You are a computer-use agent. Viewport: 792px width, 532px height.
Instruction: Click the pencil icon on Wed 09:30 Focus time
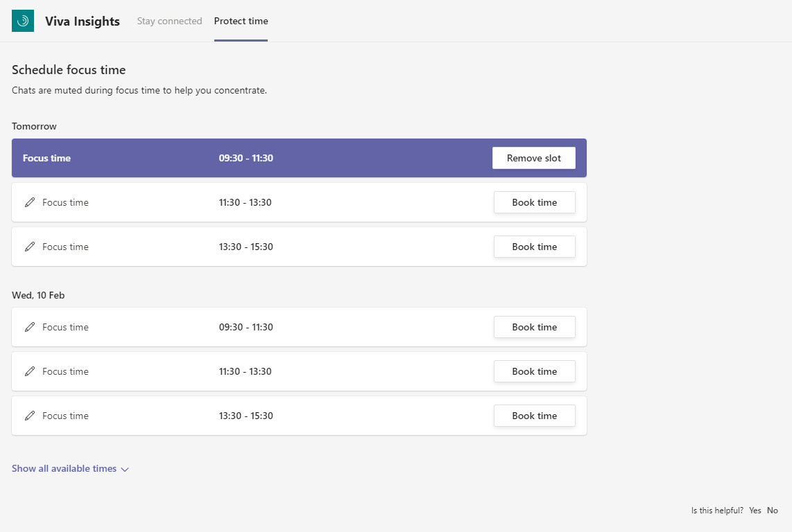point(30,326)
